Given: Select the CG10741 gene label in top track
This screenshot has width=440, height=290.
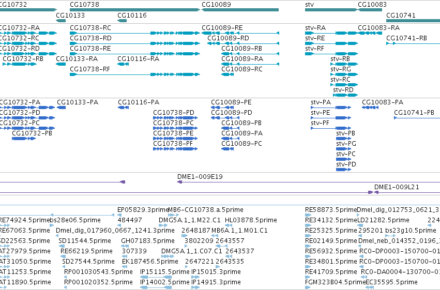Looking at the screenshot, I should coord(401,15).
